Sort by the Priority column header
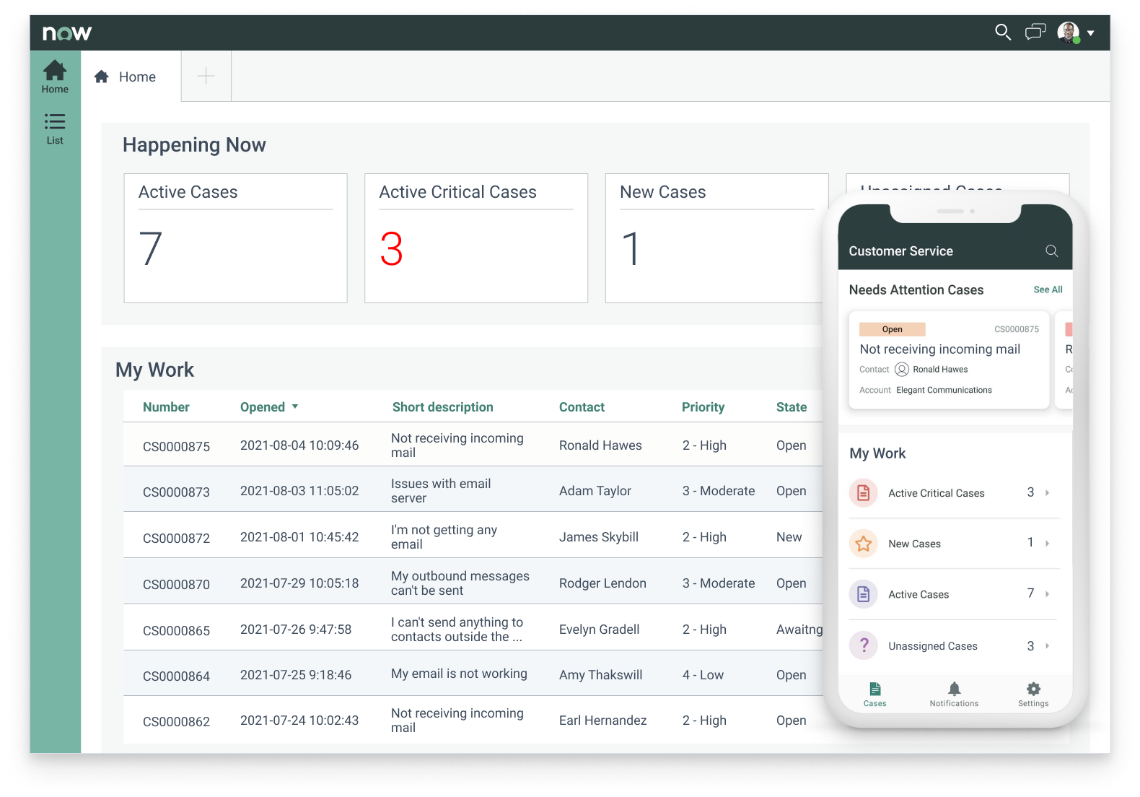The image size is (1140, 797). tap(703, 407)
